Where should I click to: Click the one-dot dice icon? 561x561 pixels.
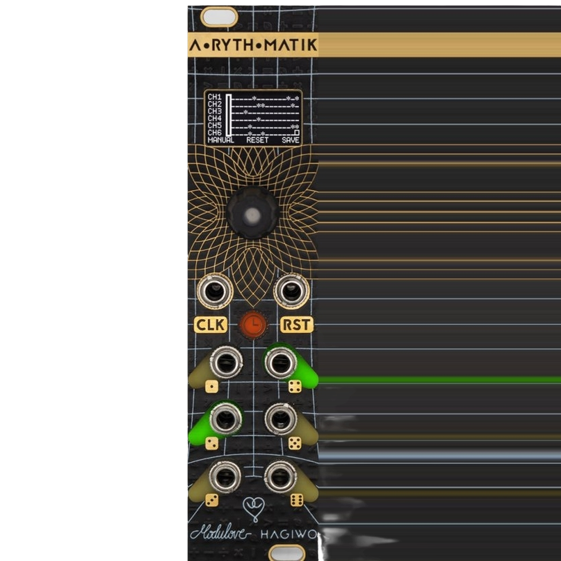[211, 386]
